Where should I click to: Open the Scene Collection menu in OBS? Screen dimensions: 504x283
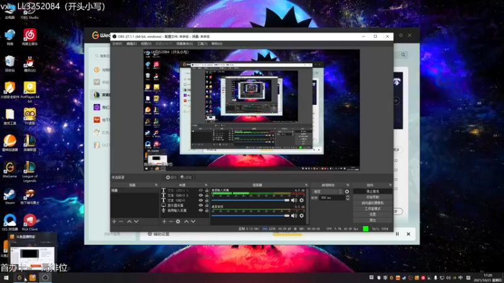(185, 43)
